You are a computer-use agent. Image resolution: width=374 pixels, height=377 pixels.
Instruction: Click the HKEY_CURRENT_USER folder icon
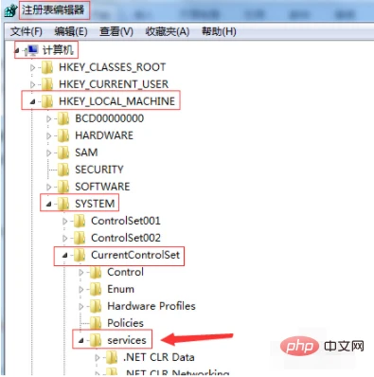tap(47, 84)
